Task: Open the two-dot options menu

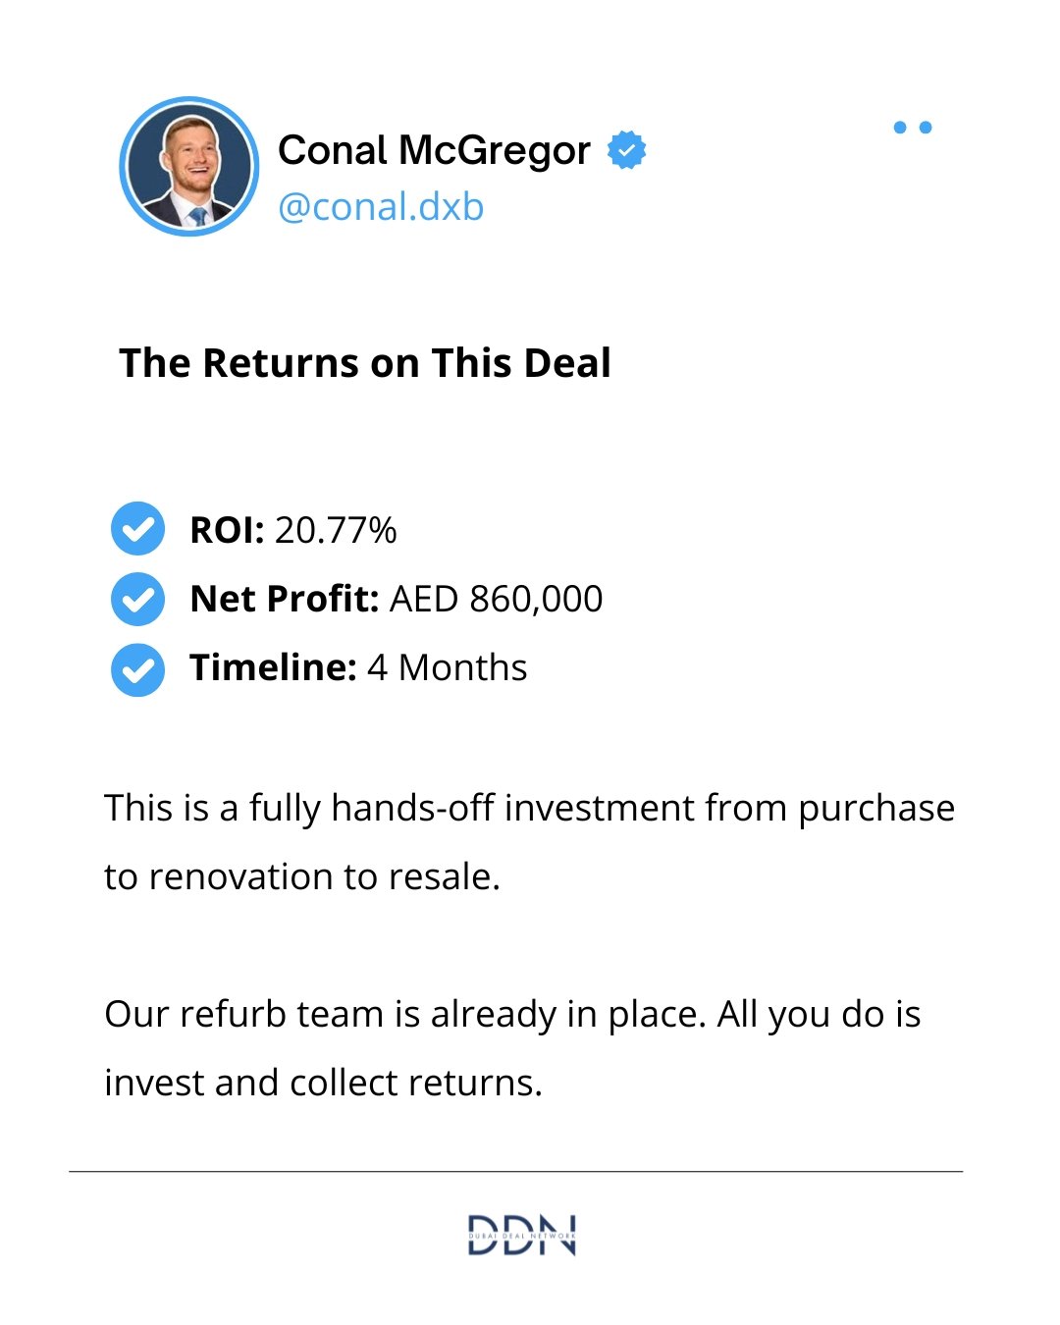Action: [913, 128]
